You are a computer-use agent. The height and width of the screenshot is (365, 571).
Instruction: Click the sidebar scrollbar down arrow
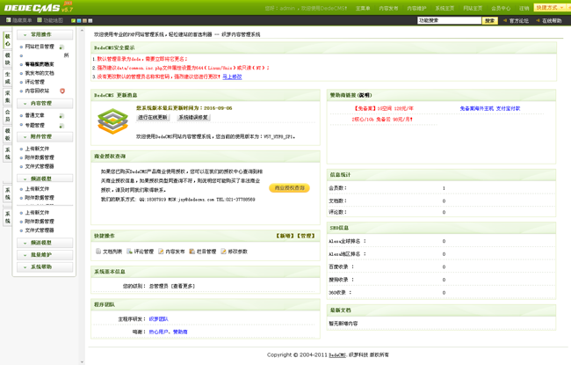pyautogui.click(x=82, y=362)
